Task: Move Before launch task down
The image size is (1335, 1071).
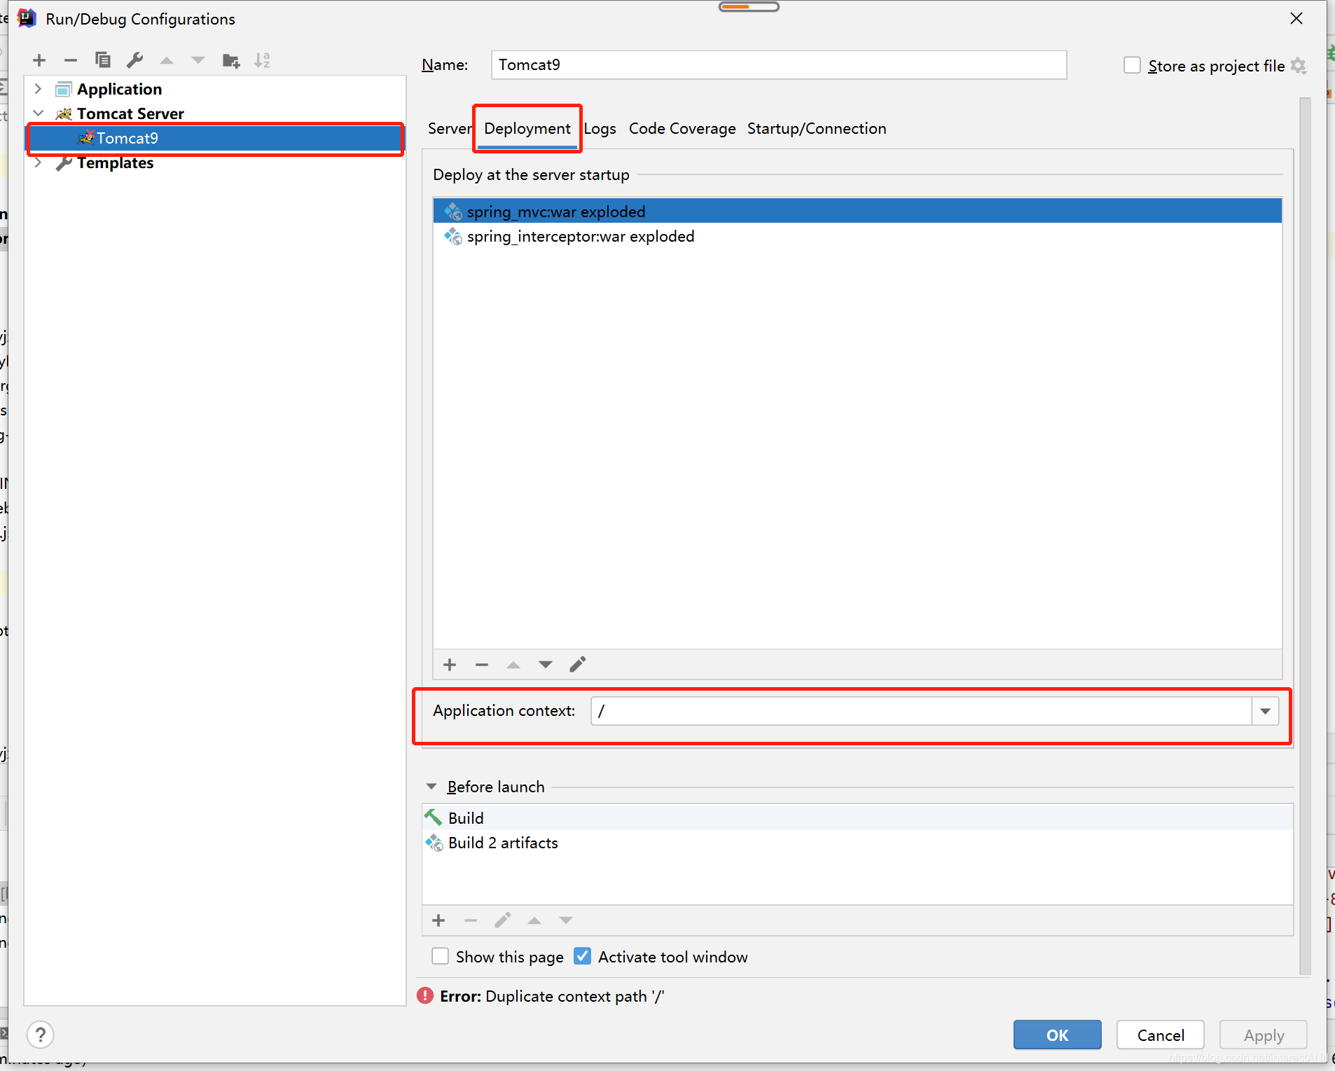Action: click(566, 920)
